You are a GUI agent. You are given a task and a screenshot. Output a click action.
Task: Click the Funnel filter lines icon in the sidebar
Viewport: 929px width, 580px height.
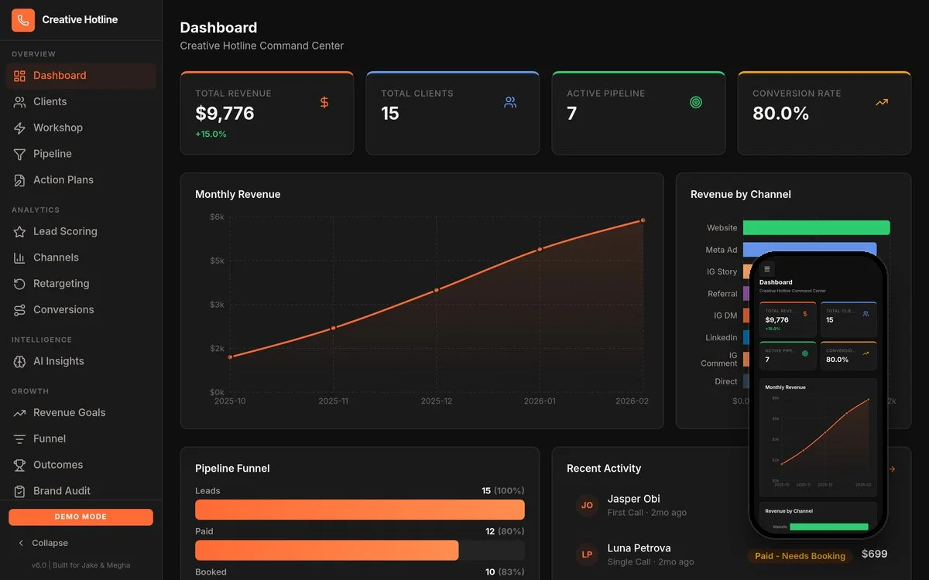click(x=19, y=439)
